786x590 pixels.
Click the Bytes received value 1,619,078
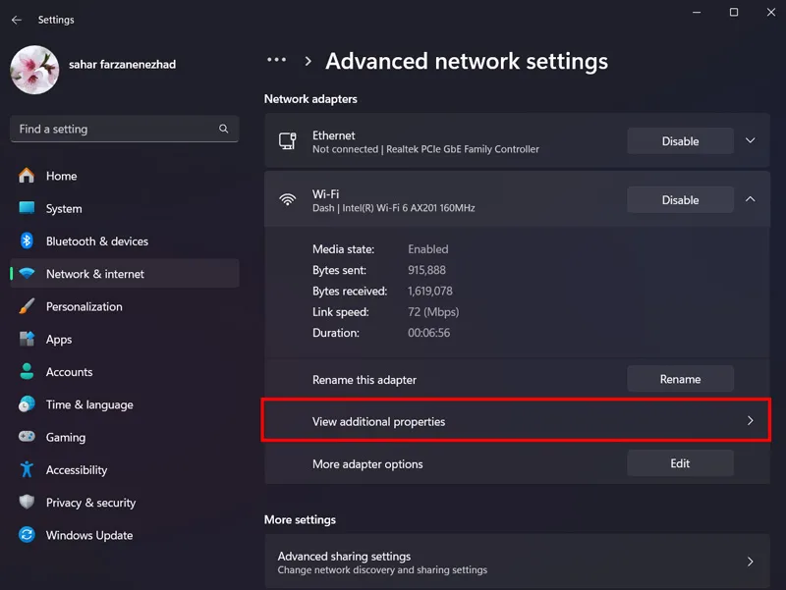tap(430, 291)
